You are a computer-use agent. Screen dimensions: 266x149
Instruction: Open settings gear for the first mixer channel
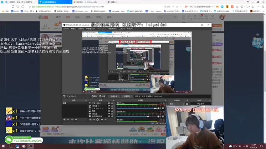point(163,108)
